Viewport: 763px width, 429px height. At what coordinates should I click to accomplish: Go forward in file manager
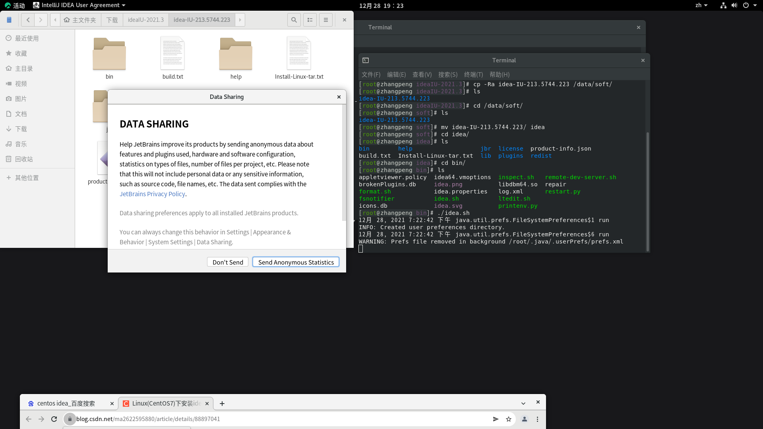[41, 20]
